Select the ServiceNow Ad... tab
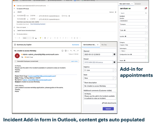The width and height of the screenshot is (159, 126). [x=90, y=45]
